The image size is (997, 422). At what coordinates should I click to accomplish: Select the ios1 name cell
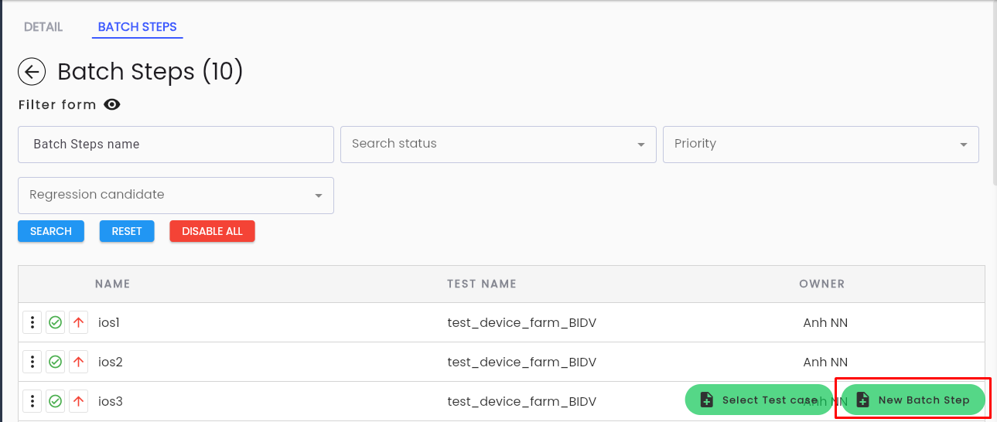(x=109, y=322)
